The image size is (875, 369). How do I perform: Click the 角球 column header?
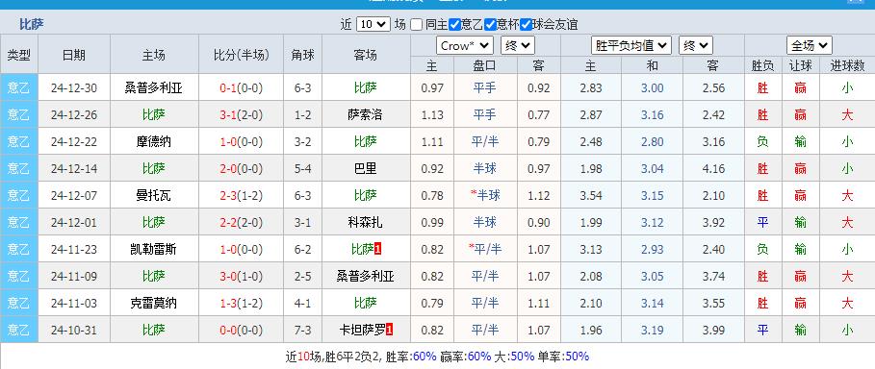tap(302, 55)
